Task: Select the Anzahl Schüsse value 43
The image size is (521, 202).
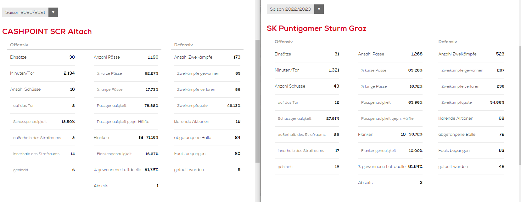Action: [337, 86]
